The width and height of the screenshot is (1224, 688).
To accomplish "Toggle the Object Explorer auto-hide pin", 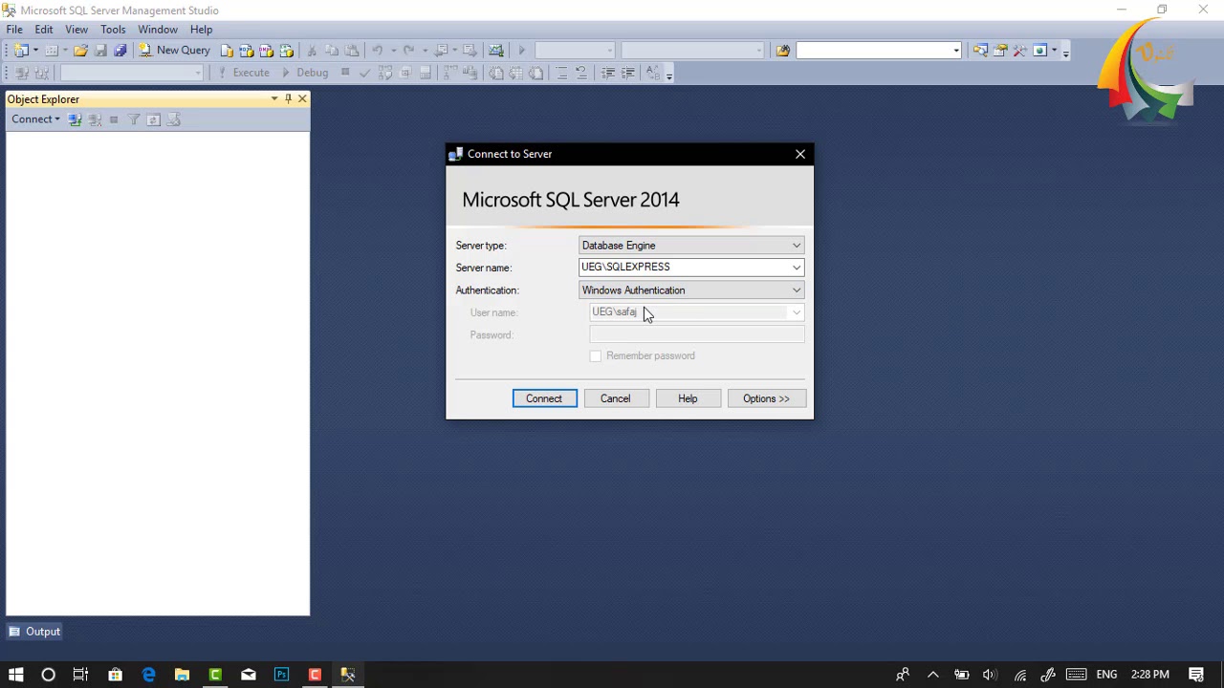I will 288,98.
